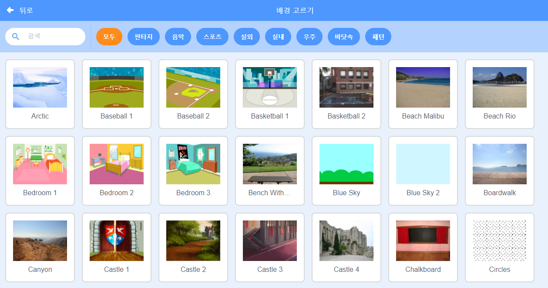548x288 pixels.
Task: Open the Canyon backdrop picture
Action: pyautogui.click(x=40, y=241)
